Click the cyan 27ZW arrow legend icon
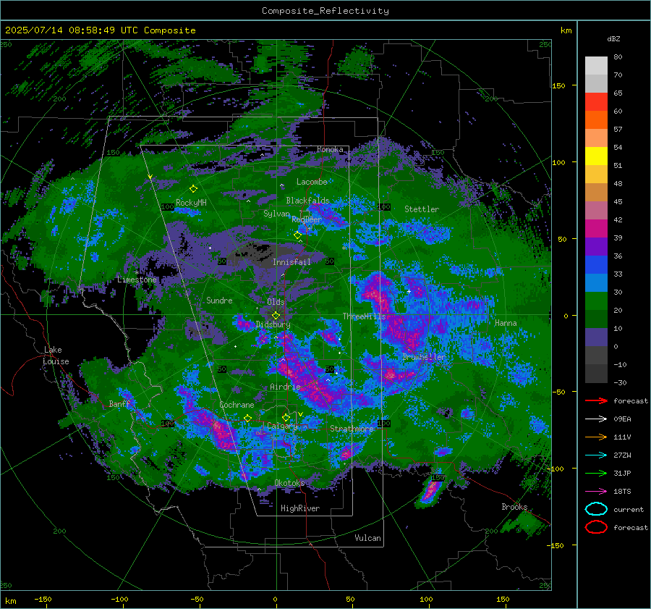 click(x=596, y=455)
